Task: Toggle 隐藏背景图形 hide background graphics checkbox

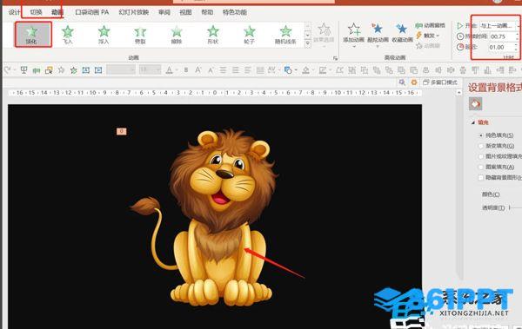Action: click(481, 177)
